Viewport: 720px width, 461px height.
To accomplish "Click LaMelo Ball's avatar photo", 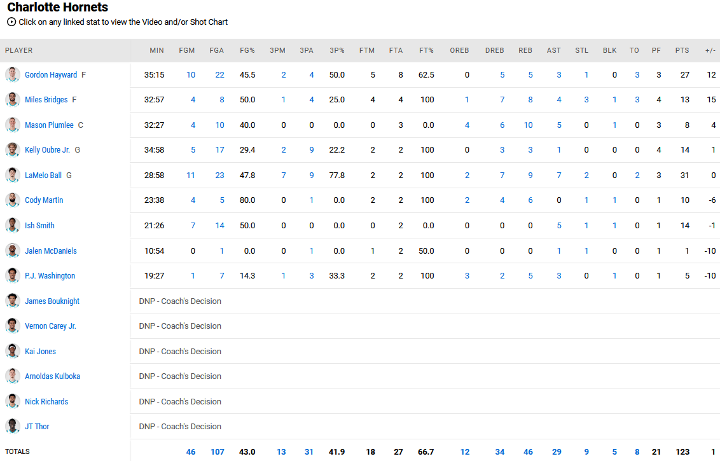I will pos(13,175).
